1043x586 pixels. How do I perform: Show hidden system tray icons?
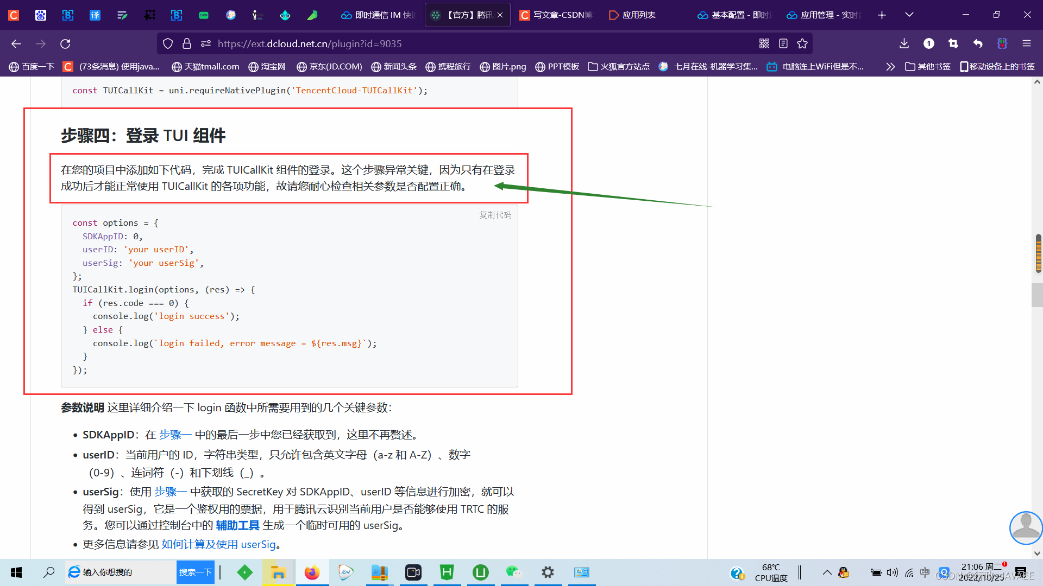[x=827, y=572]
